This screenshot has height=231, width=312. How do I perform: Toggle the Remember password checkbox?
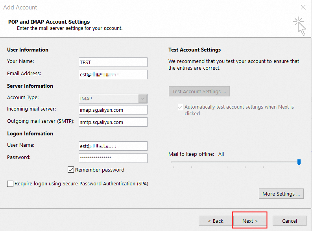[71, 170]
